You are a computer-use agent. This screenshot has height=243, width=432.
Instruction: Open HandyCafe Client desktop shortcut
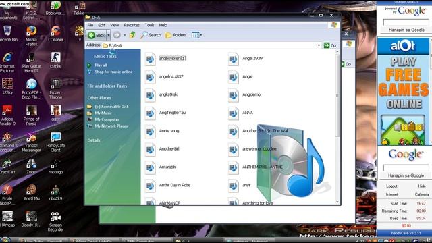55,142
